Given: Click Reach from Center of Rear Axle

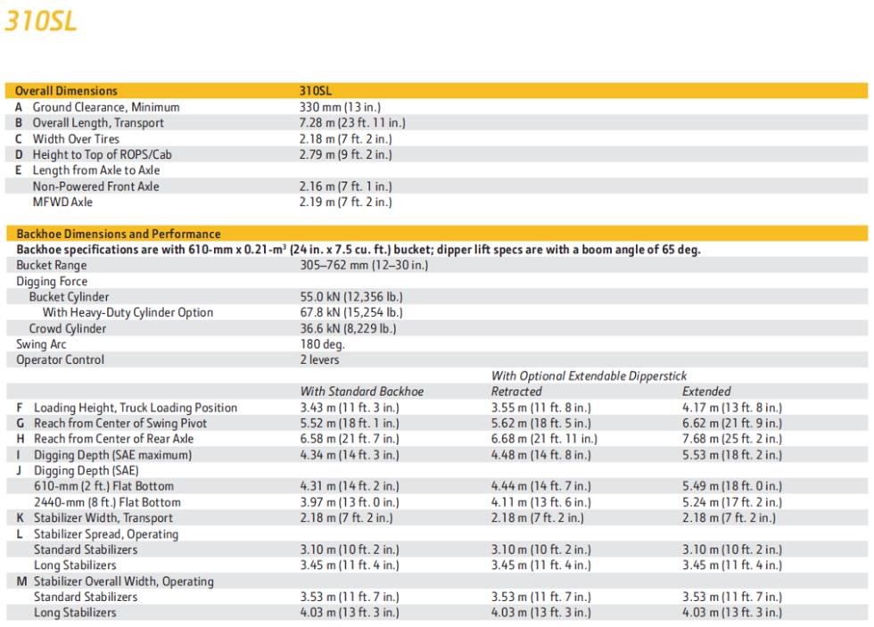Looking at the screenshot, I should pos(114,439).
